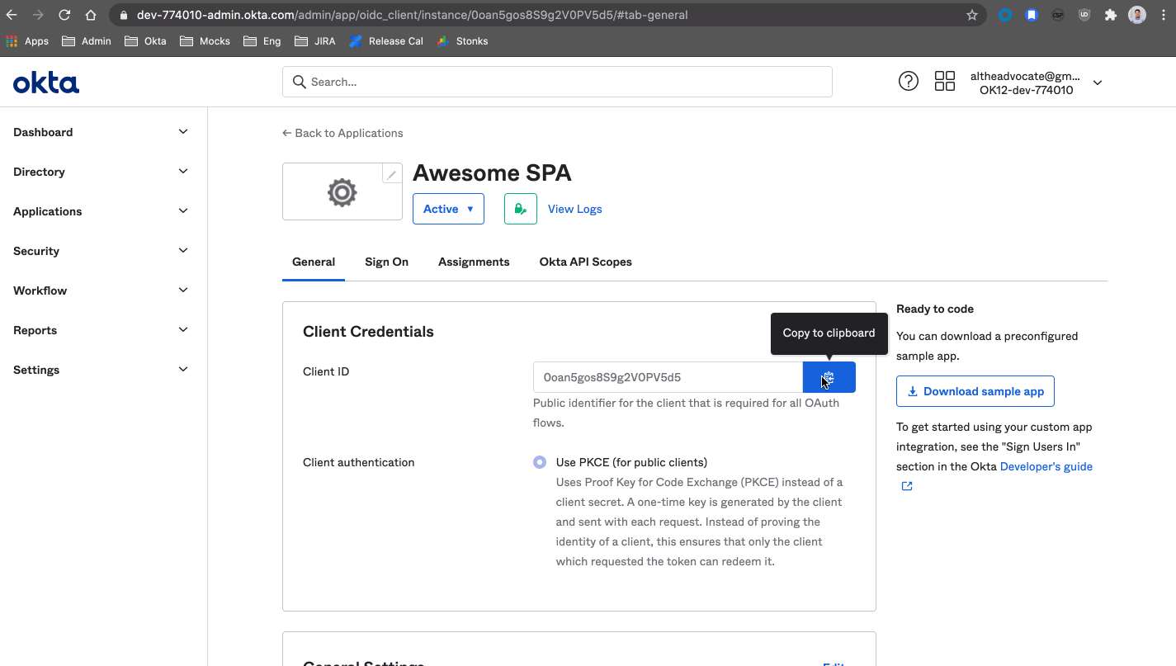Viewport: 1176px width, 666px height.
Task: Open the apps grid icon in header
Action: click(944, 81)
